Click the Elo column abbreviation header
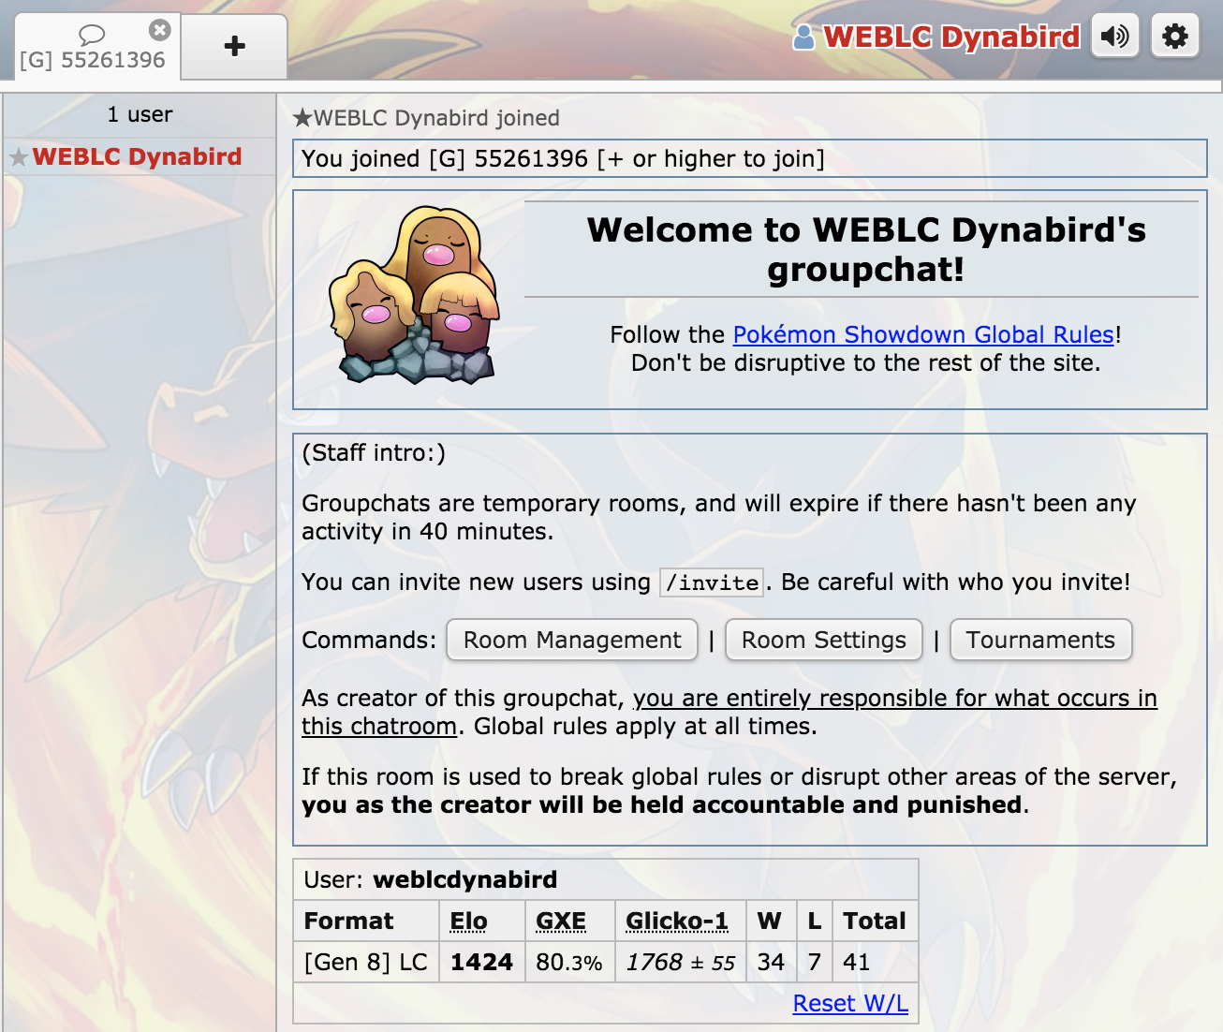 point(468,921)
